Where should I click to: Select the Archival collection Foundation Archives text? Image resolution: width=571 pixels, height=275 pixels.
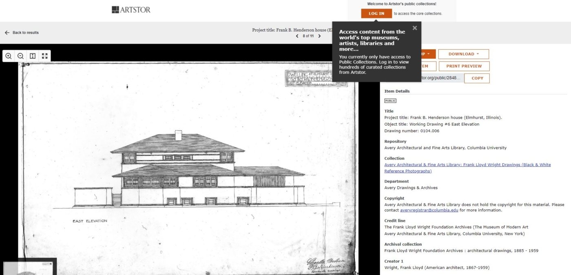[461, 251]
